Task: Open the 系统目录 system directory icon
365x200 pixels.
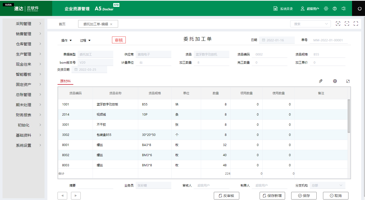Action: pos(275,9)
